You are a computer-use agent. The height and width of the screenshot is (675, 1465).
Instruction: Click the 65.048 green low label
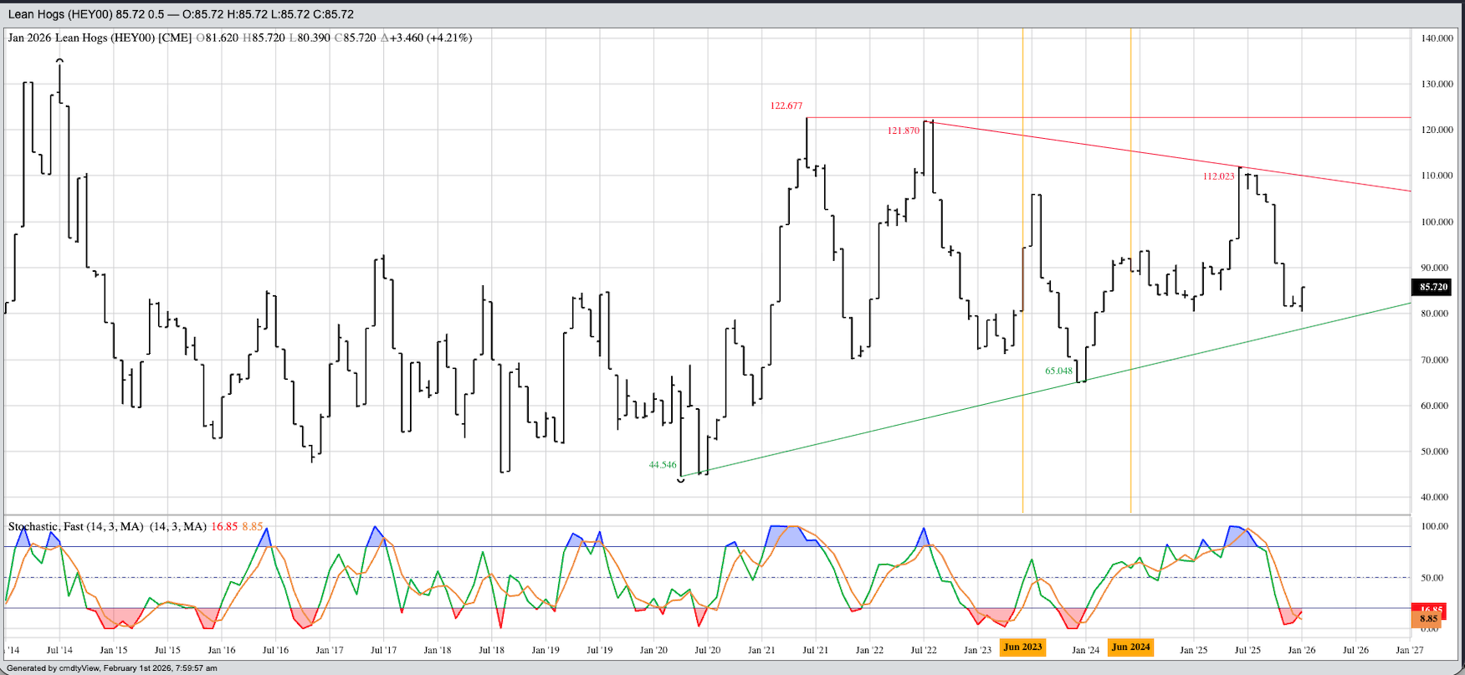tap(1058, 371)
